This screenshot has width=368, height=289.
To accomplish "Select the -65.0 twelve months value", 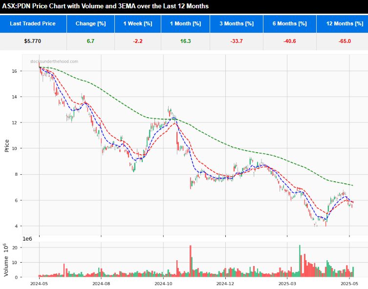I will (345, 41).
